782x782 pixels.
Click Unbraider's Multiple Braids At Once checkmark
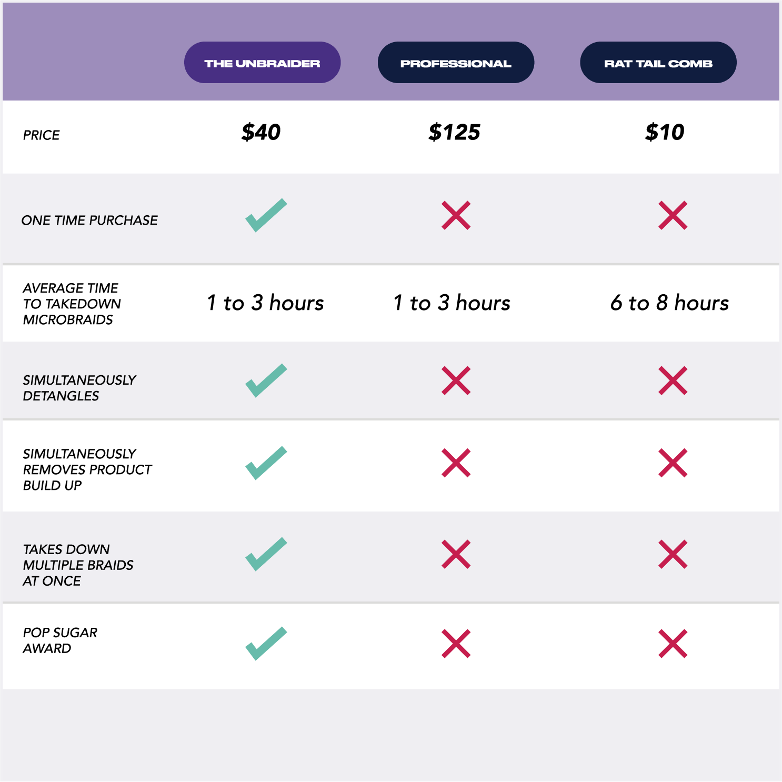point(266,554)
